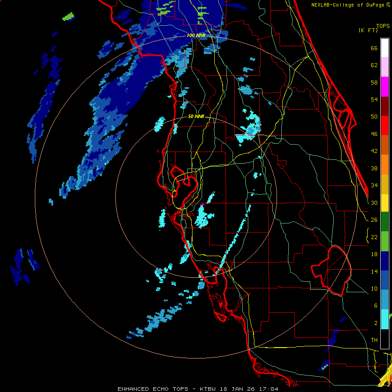Click the "TH" threshold legend label
Image resolution: width=392 pixels, height=392 pixels.
tap(374, 340)
